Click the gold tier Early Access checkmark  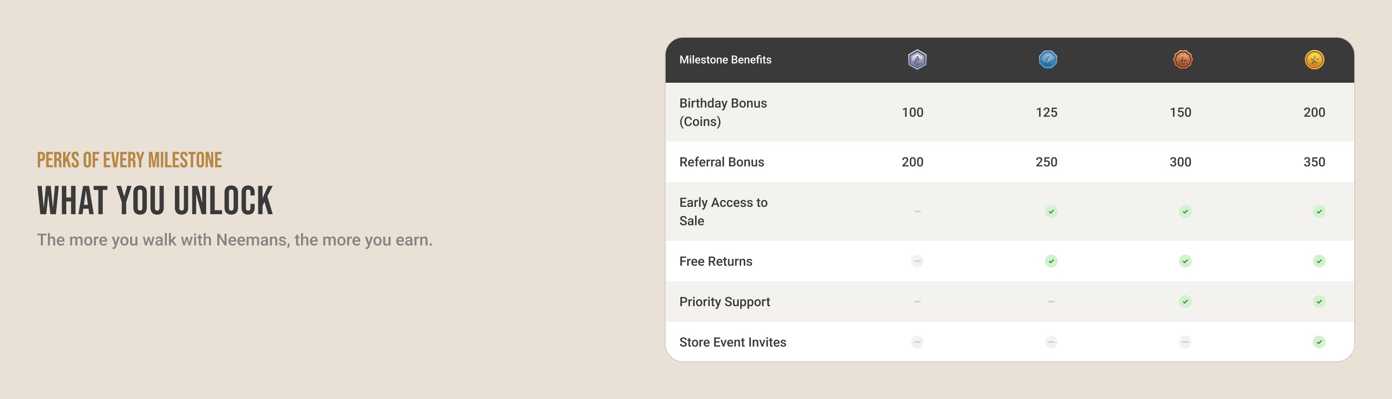pyautogui.click(x=1319, y=211)
